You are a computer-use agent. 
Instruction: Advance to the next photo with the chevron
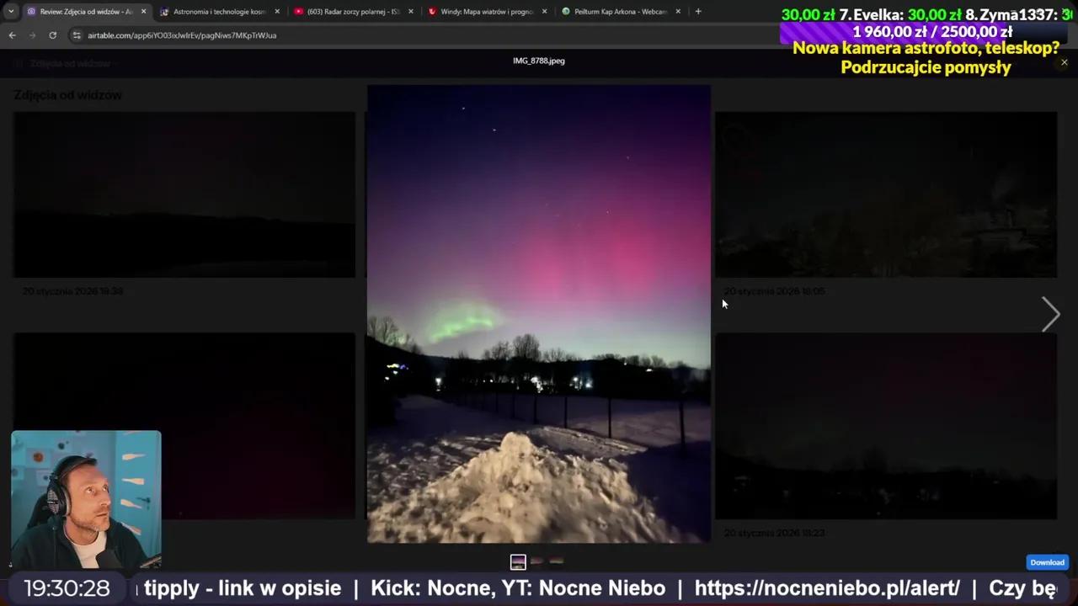[1050, 314]
